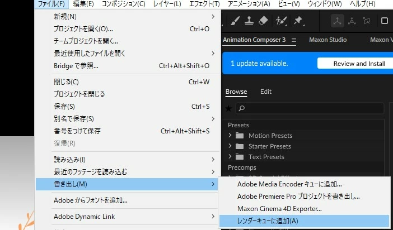
Task: Open ヘルプ(H) menu
Action: (362, 4)
